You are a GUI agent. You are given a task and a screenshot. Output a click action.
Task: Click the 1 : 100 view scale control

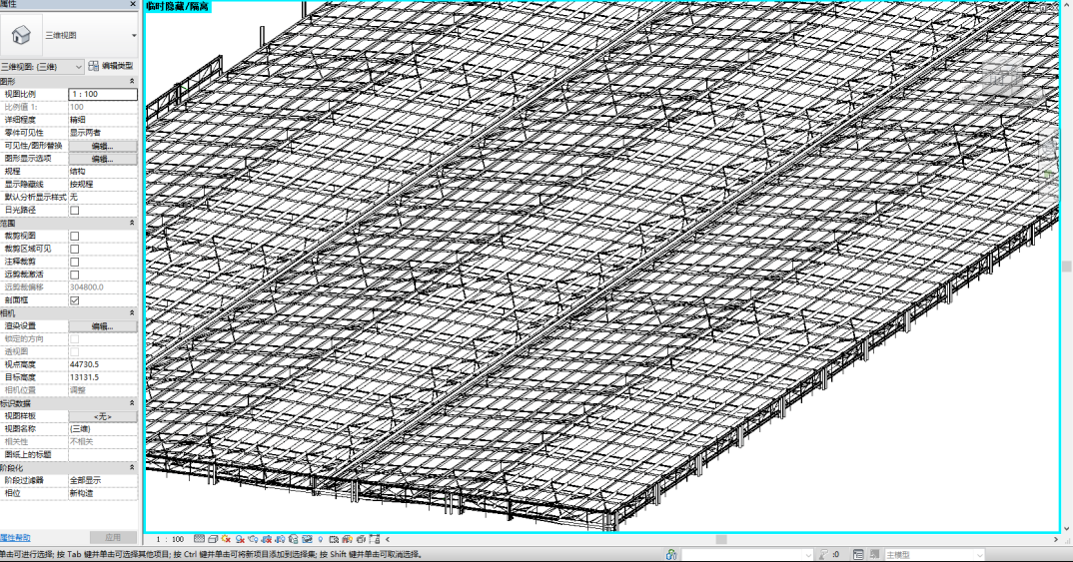tap(170, 539)
